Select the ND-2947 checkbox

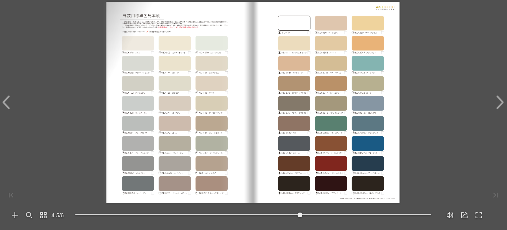click(x=383, y=53)
